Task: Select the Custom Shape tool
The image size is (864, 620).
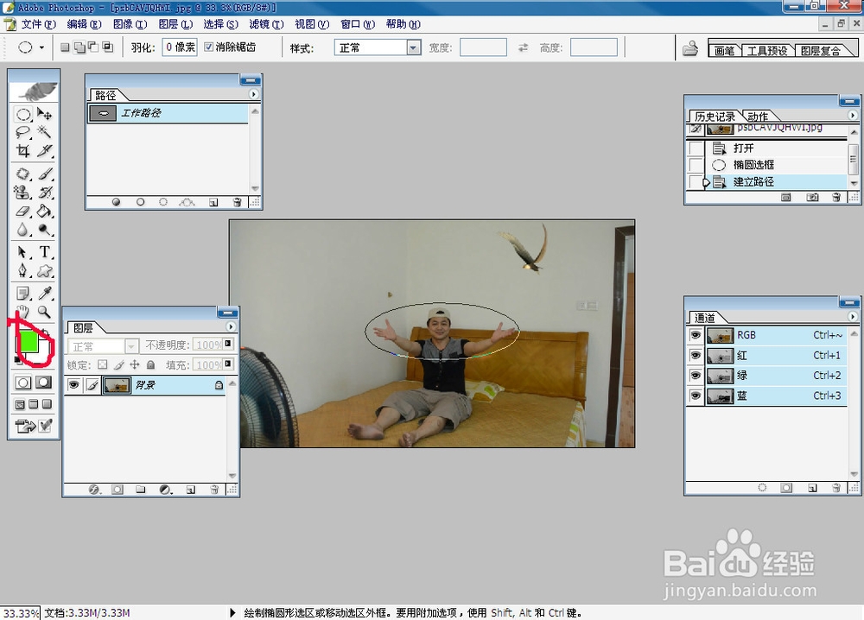Action: pyautogui.click(x=45, y=269)
